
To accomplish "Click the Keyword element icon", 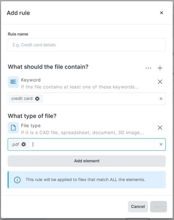I will tap(13, 82).
